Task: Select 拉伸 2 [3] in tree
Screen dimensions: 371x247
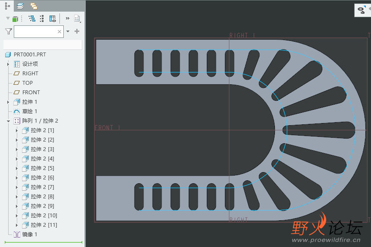Action: coord(42,149)
